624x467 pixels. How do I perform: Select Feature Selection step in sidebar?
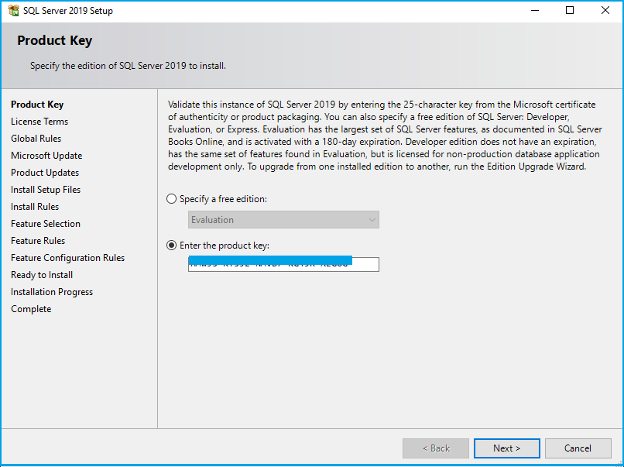pyautogui.click(x=46, y=224)
